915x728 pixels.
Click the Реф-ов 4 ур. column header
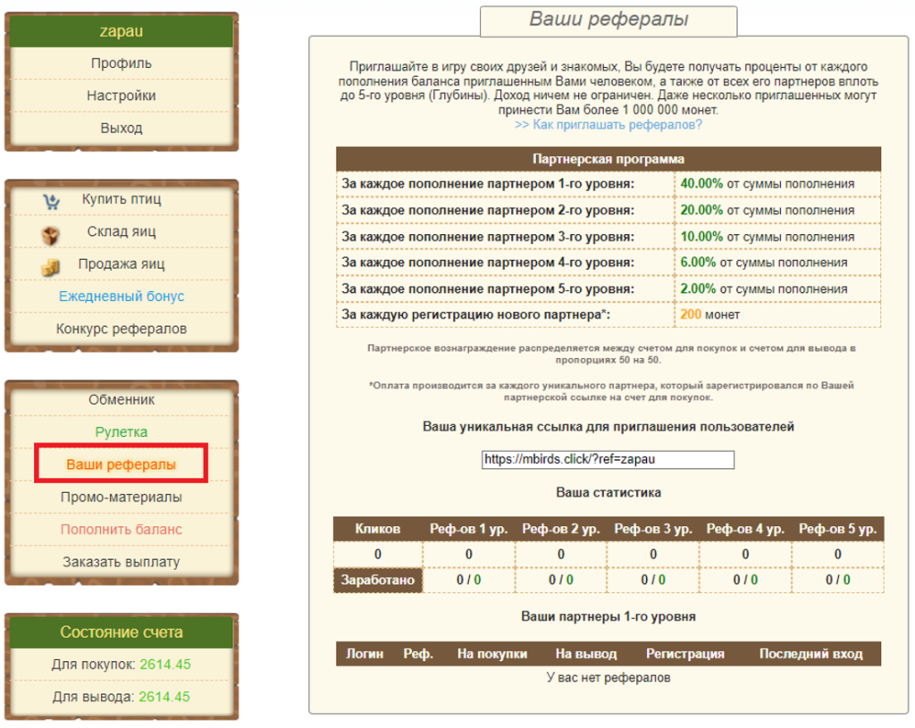coord(745,529)
